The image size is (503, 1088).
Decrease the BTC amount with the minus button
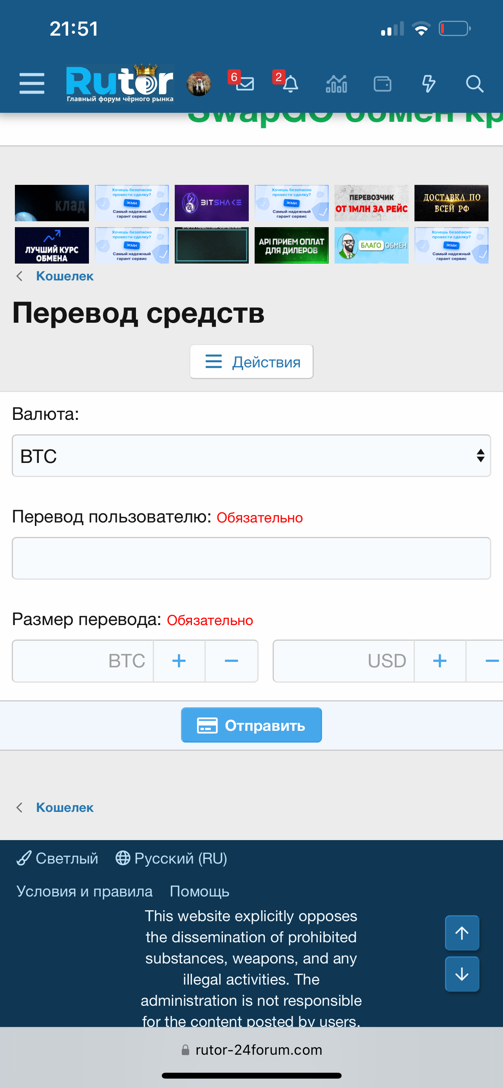tap(232, 661)
